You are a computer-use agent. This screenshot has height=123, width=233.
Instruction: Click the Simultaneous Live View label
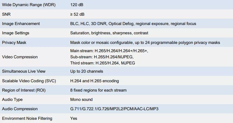[x=24, y=71]
